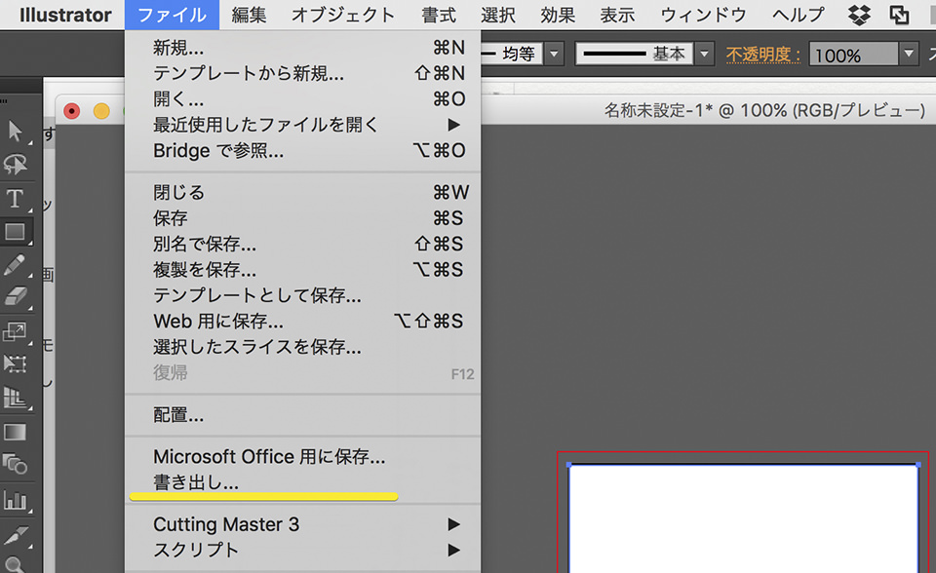Select the Eraser tool
This screenshot has width=936, height=573.
click(15, 296)
